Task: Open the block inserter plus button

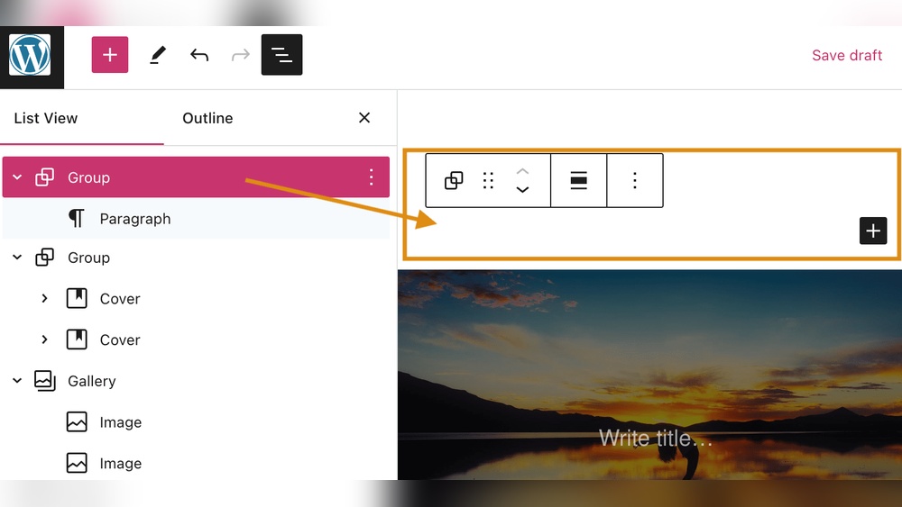Action: point(110,55)
